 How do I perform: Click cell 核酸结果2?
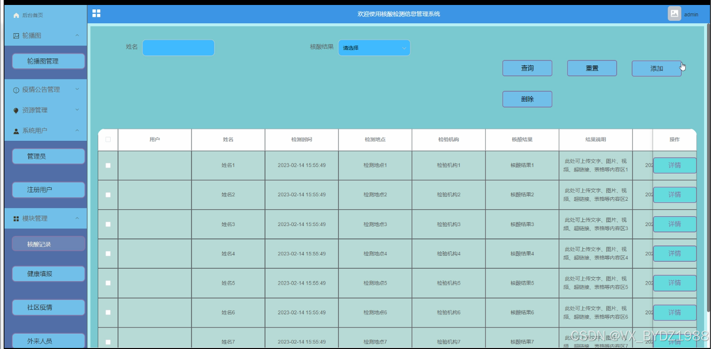point(522,195)
